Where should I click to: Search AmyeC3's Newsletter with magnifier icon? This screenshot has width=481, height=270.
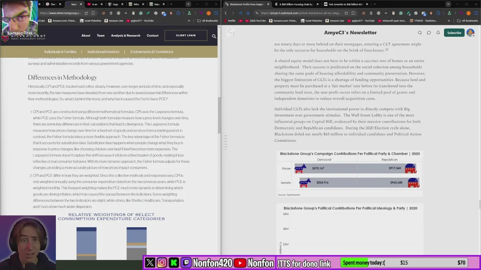420,33
